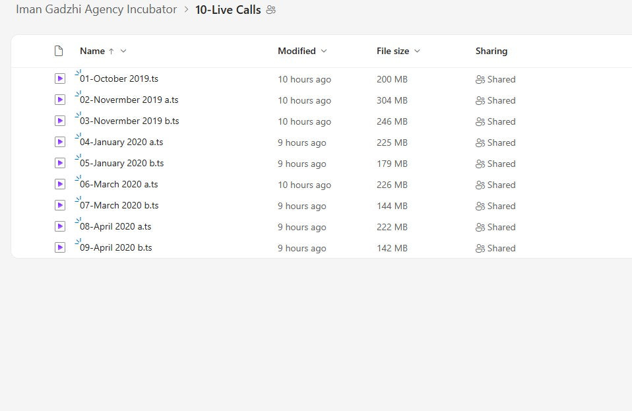Open the file 05-January 2020 b.ts
Screen dimensions: 632x411
tap(121, 163)
